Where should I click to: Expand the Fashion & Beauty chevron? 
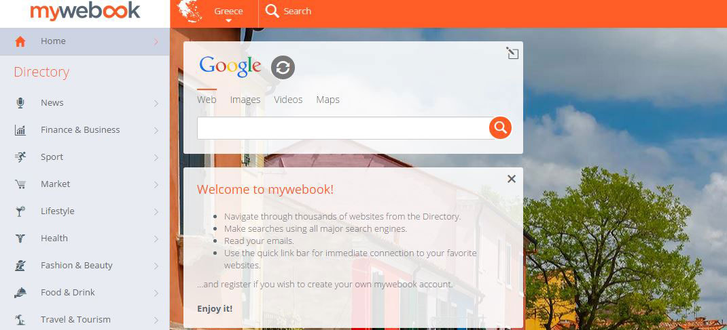(x=156, y=266)
